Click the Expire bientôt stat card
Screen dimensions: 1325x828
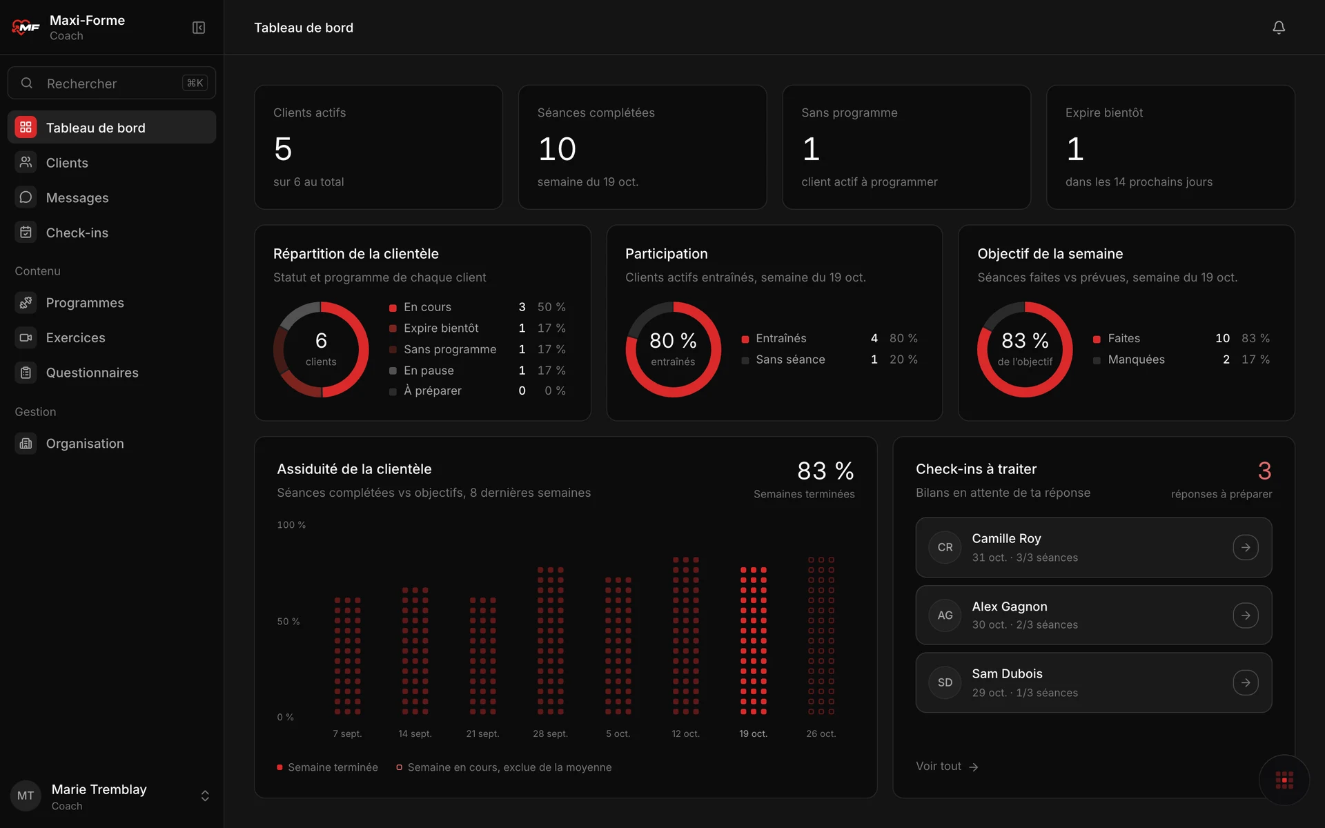pyautogui.click(x=1170, y=147)
